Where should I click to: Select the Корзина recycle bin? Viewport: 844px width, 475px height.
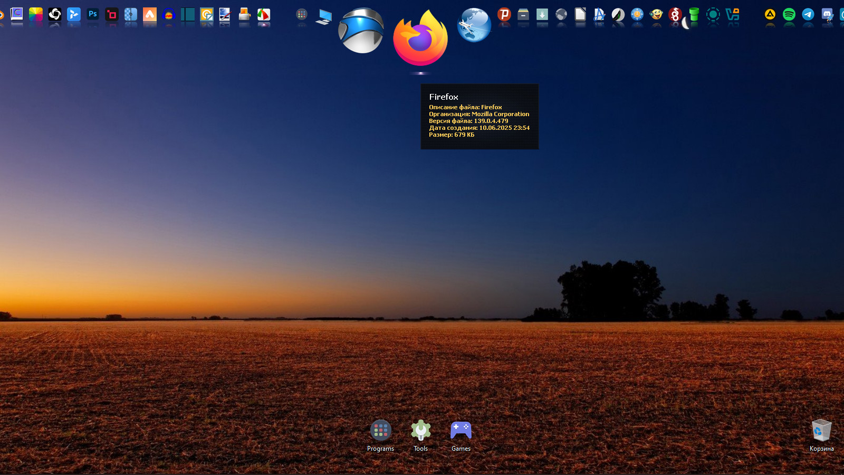coord(821,435)
